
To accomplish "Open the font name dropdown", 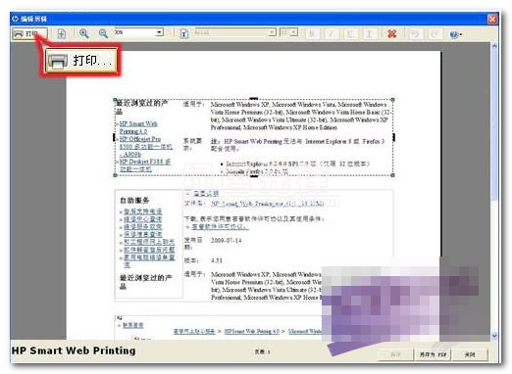I will point(234,32).
